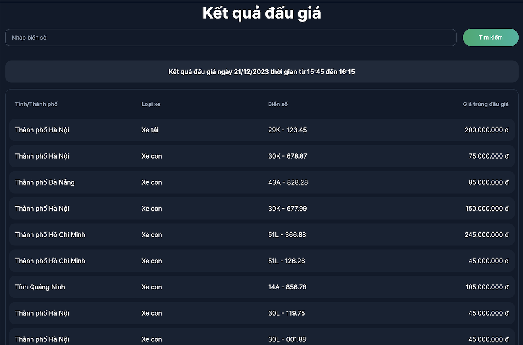Click the Kết quả đấu giá page heading
This screenshot has width=523, height=345.
(261, 13)
